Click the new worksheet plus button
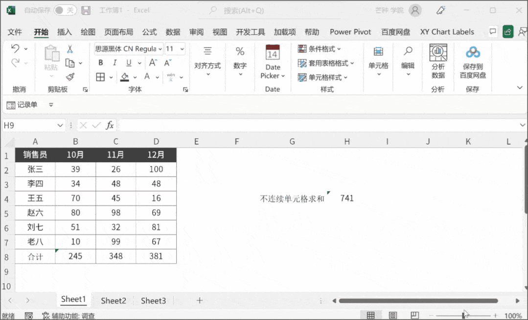Image resolution: width=528 pixels, height=320 pixels. (199, 300)
